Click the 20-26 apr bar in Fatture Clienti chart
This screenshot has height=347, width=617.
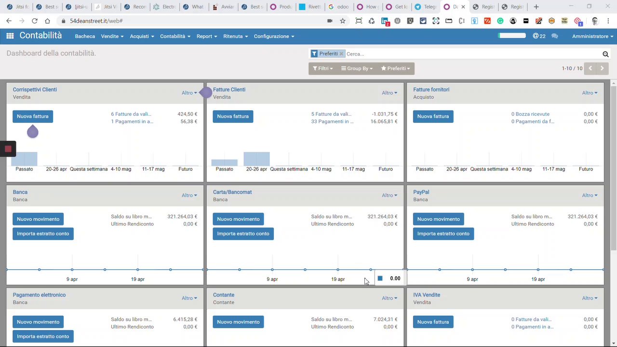(256, 159)
